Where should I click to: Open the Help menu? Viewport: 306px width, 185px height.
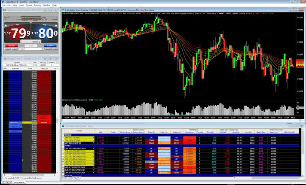click(x=55, y=5)
